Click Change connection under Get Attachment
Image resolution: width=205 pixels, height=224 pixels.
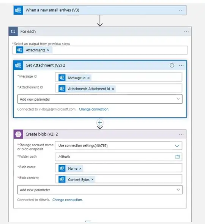[x=94, y=109]
